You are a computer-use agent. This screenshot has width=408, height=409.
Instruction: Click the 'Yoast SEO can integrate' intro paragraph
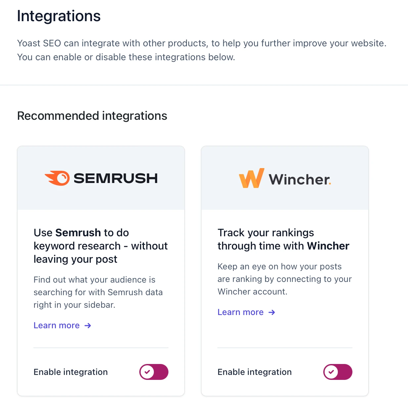(x=202, y=50)
